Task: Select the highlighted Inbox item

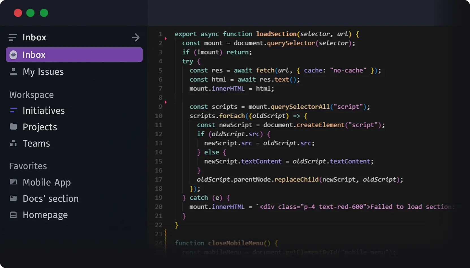Action: coord(74,55)
